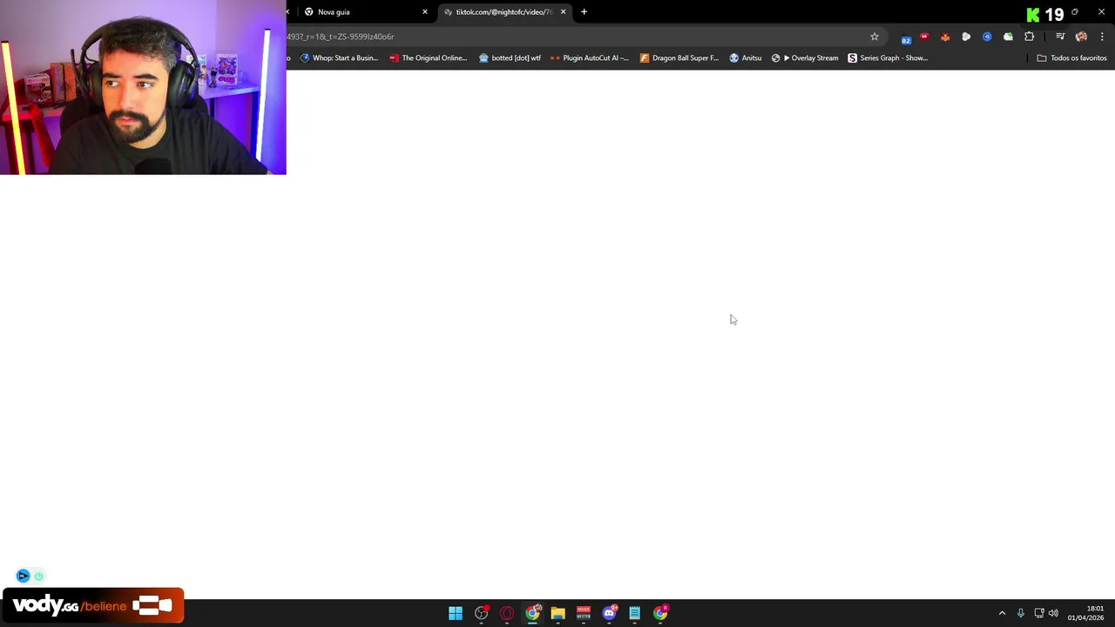
Task: Open the second Chrome profile taskbar icon
Action: (661, 613)
